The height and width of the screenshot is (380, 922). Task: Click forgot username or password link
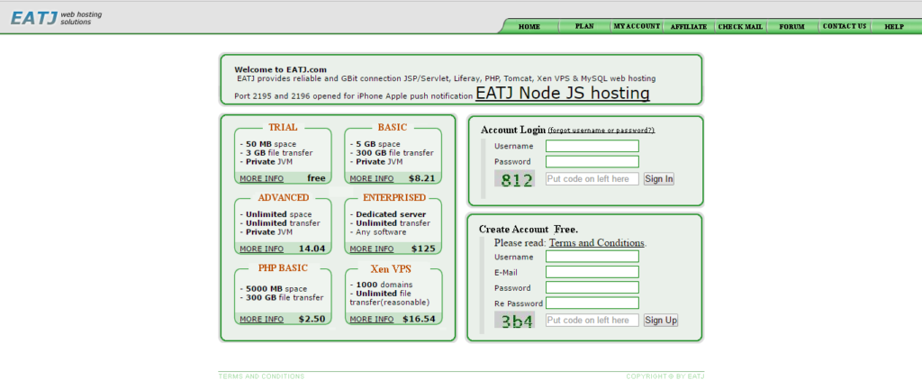601,131
